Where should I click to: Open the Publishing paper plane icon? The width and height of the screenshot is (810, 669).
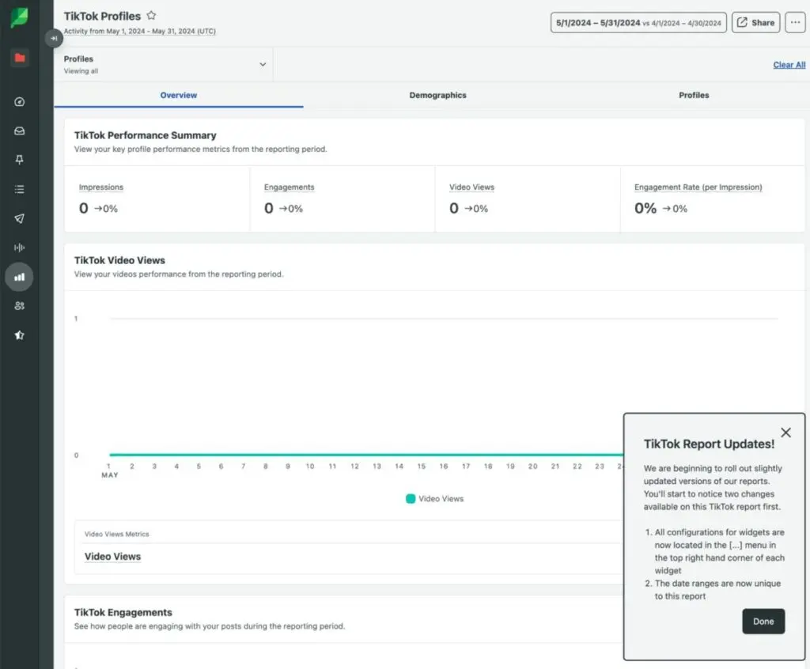(20, 218)
